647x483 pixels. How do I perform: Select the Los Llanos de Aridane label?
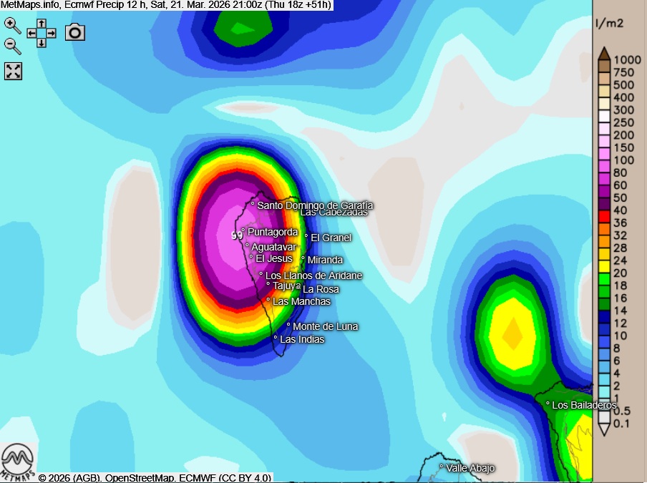313,275
